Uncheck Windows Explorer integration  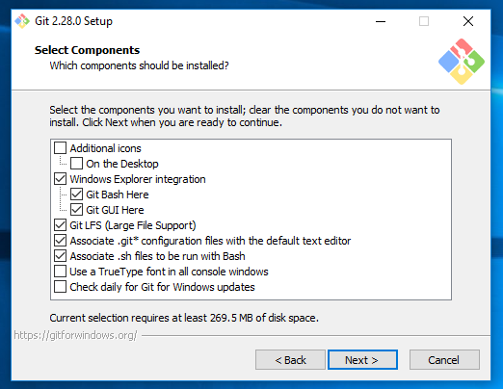click(x=61, y=179)
